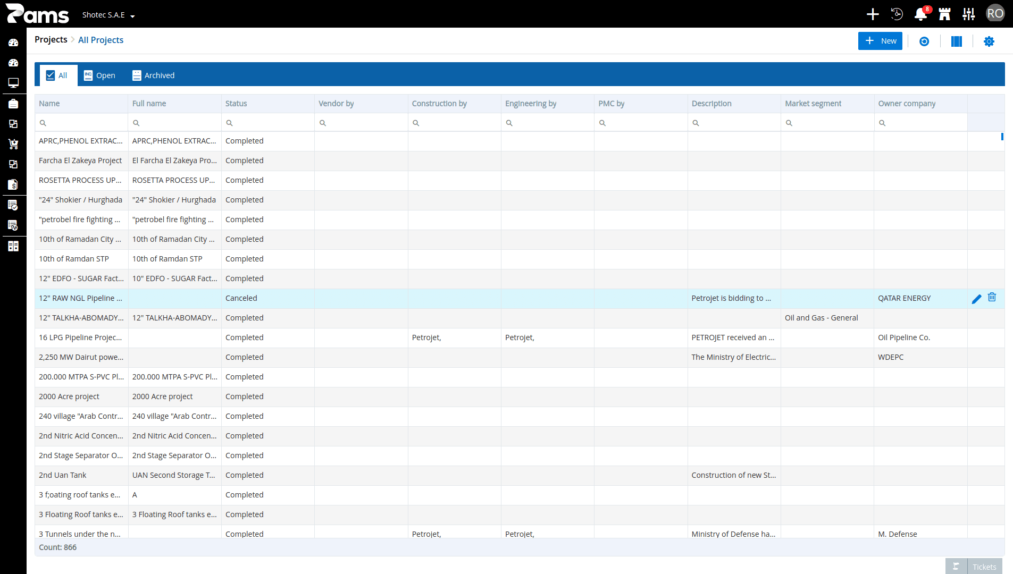
Task: Expand the Shotec S.A.E company dropdown
Action: point(108,15)
